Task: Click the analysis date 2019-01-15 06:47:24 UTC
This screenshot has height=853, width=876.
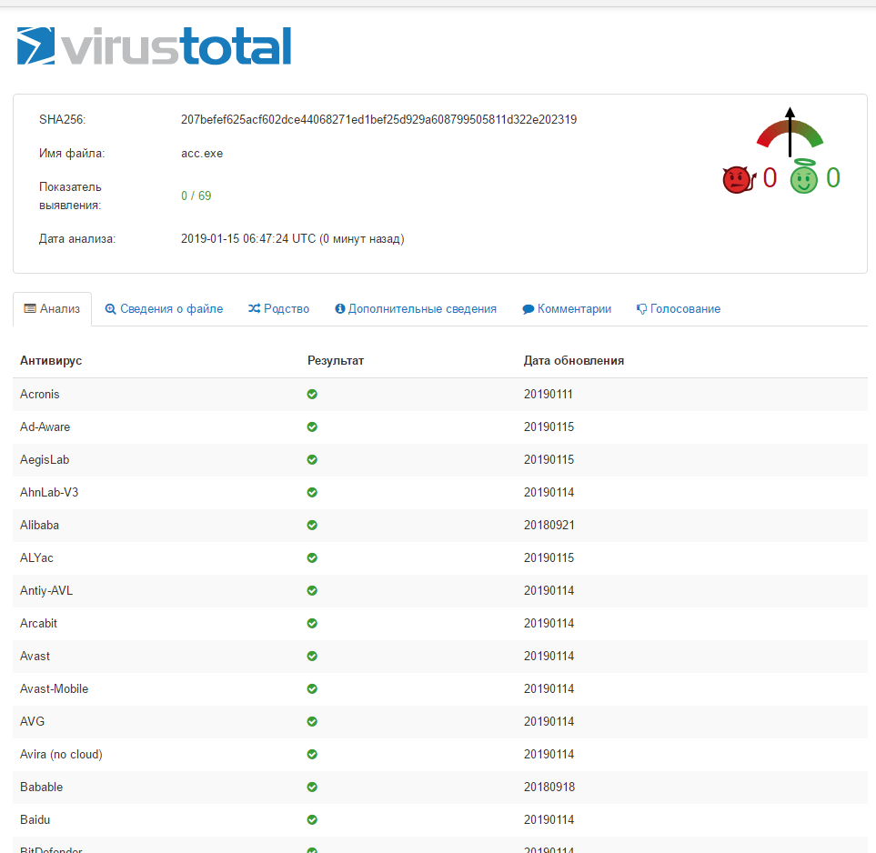Action: [248, 239]
